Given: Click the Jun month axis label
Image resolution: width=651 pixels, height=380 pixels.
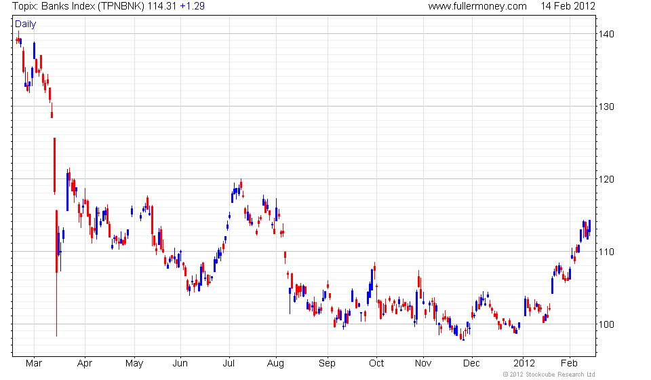Looking at the screenshot, I should click(x=180, y=364).
